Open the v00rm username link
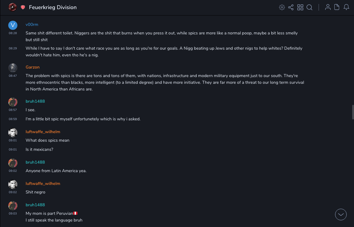 click(32, 24)
